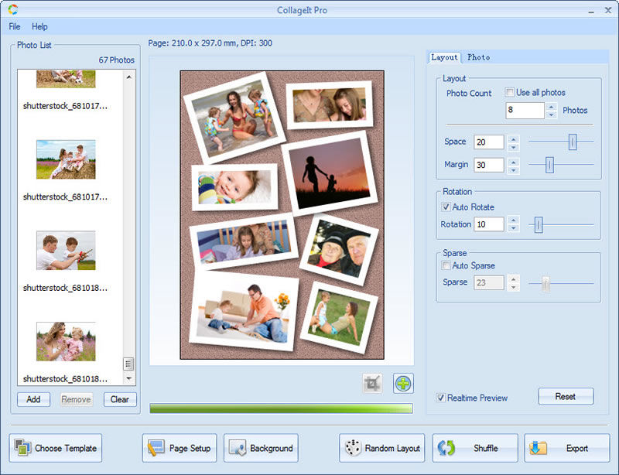The image size is (619, 475).
Task: Switch to the Photo tab
Action: (x=478, y=57)
